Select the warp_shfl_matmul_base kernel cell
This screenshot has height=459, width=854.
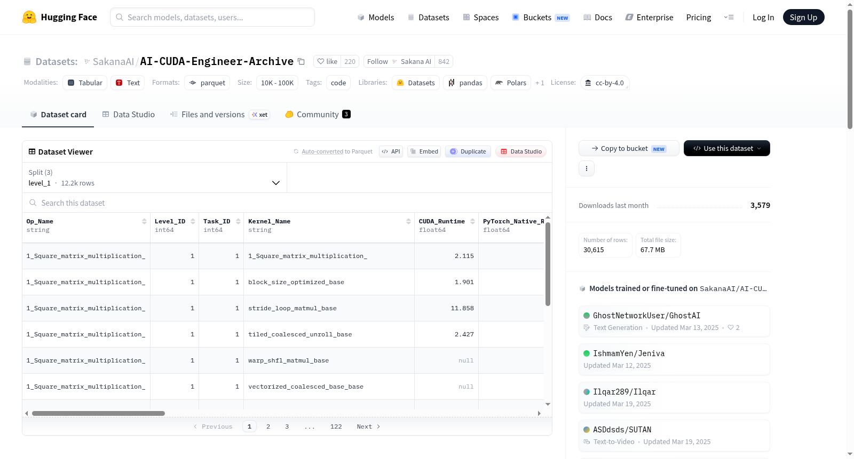[329, 360]
